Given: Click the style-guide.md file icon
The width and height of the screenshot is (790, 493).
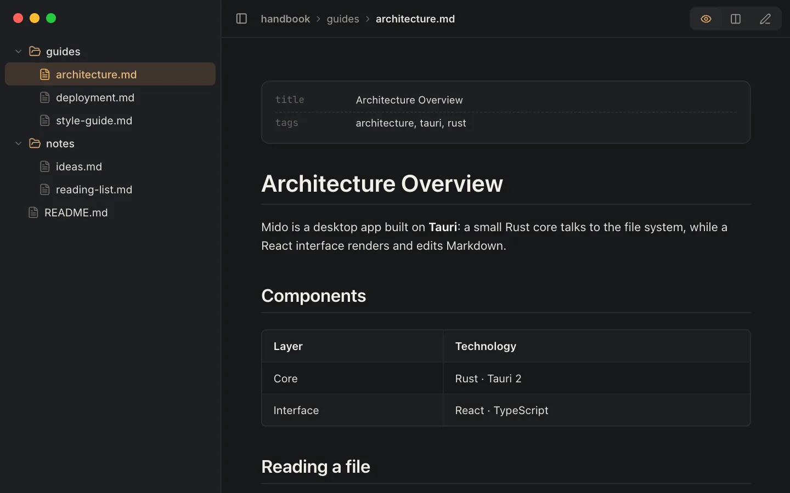Looking at the screenshot, I should pos(45,121).
